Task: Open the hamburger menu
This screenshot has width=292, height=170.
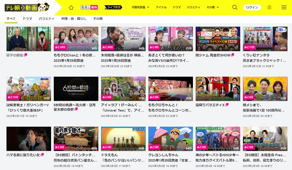Action: coord(284,7)
